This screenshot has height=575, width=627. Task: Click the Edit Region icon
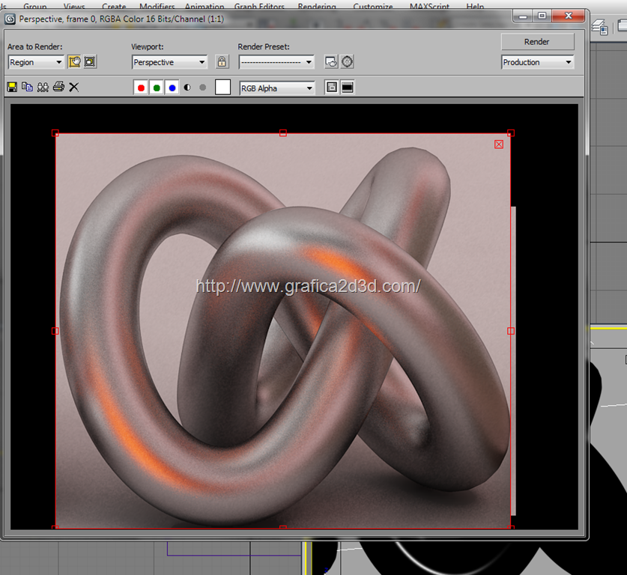point(74,62)
